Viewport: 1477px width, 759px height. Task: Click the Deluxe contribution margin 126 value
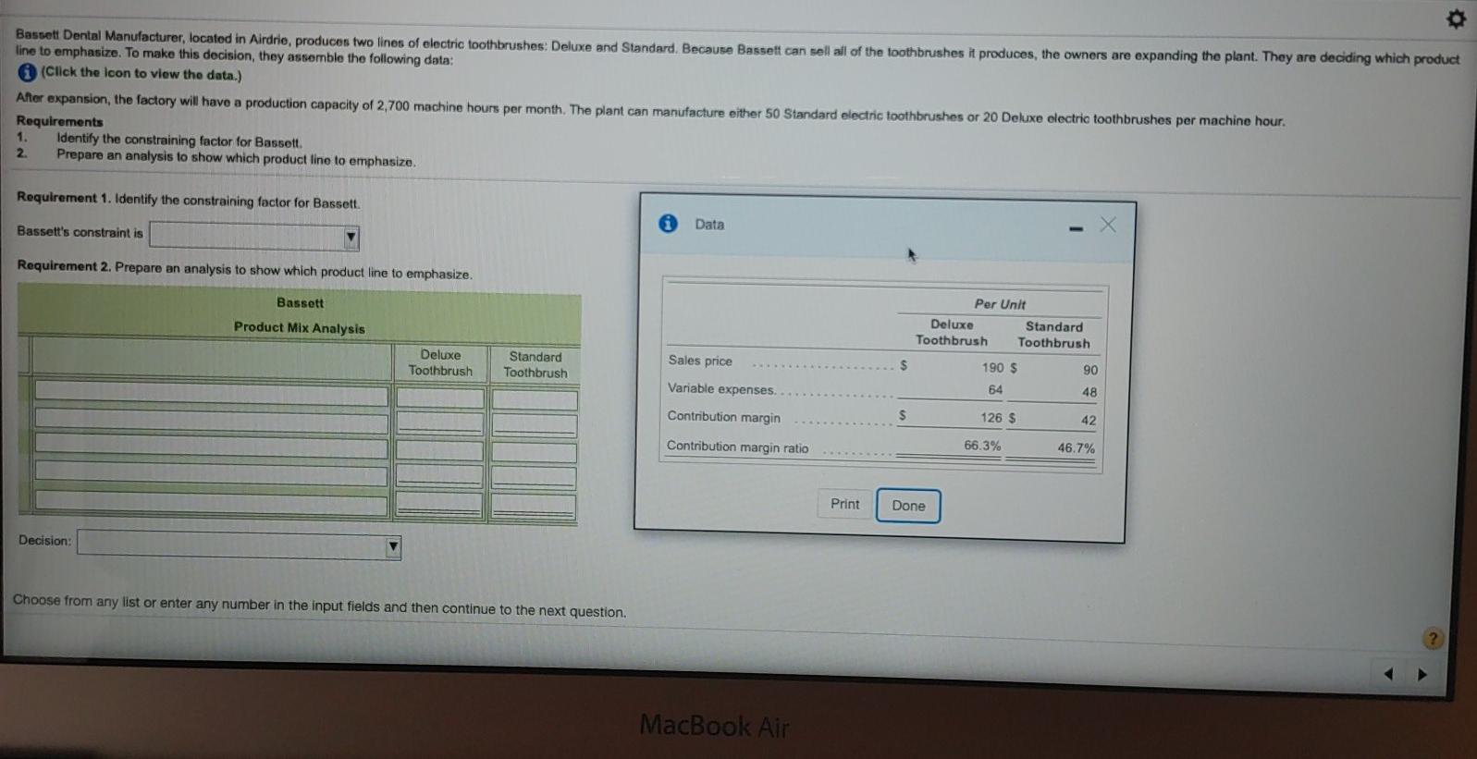pyautogui.click(x=991, y=418)
